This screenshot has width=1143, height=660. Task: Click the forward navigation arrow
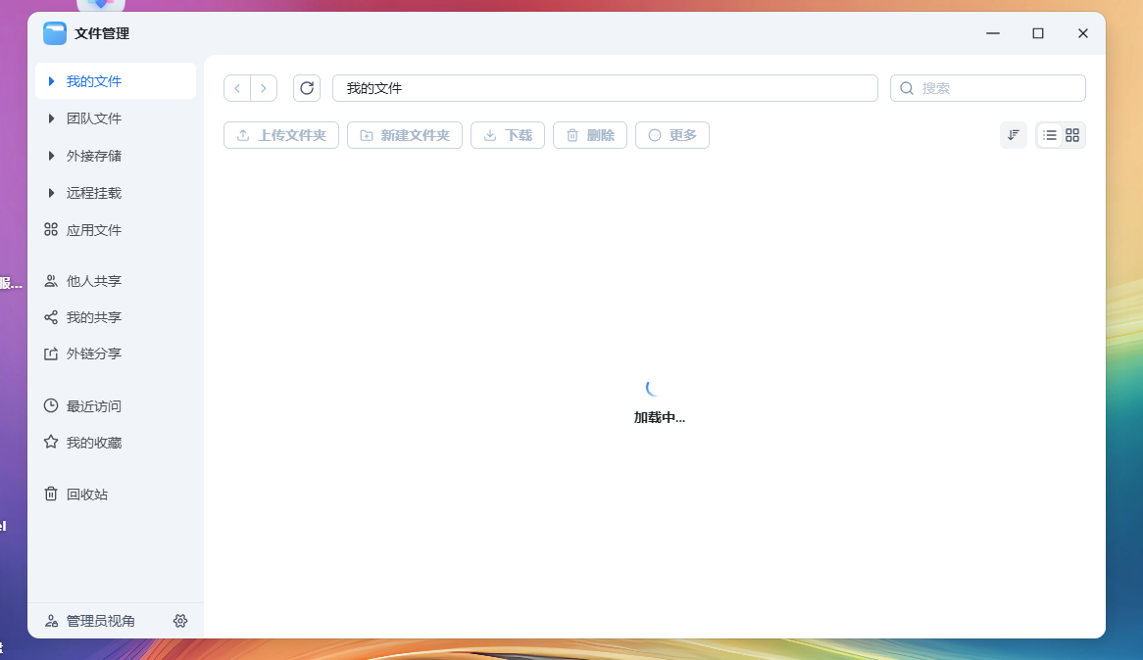point(264,88)
